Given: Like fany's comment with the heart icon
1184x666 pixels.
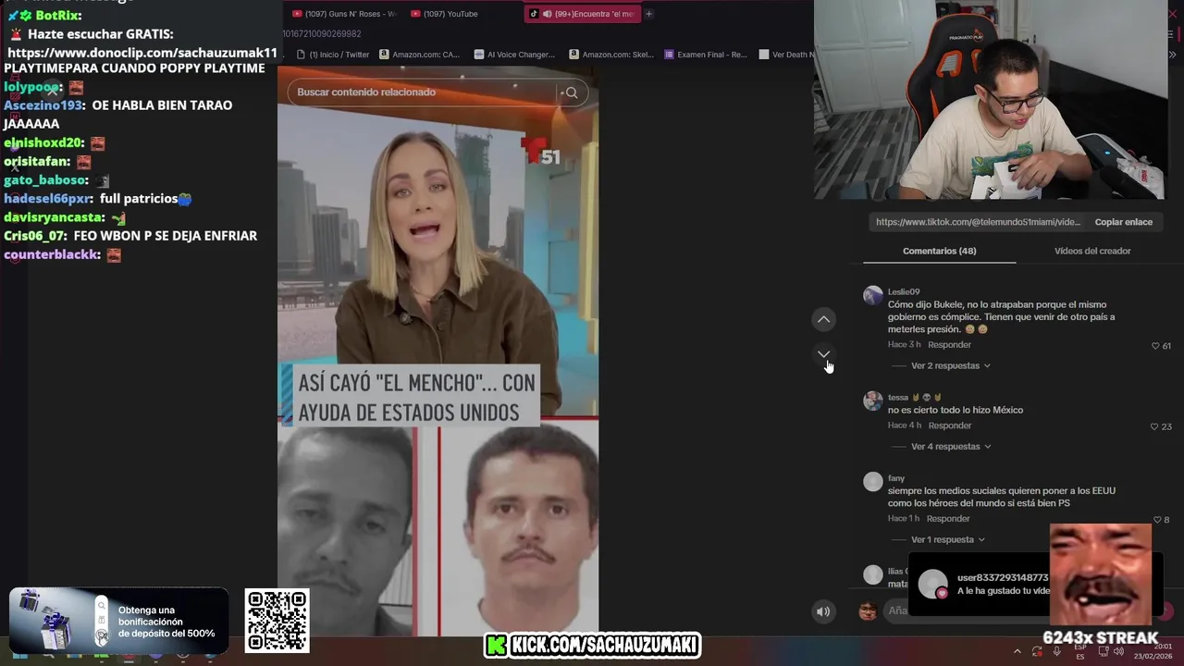Looking at the screenshot, I should pyautogui.click(x=1156, y=520).
